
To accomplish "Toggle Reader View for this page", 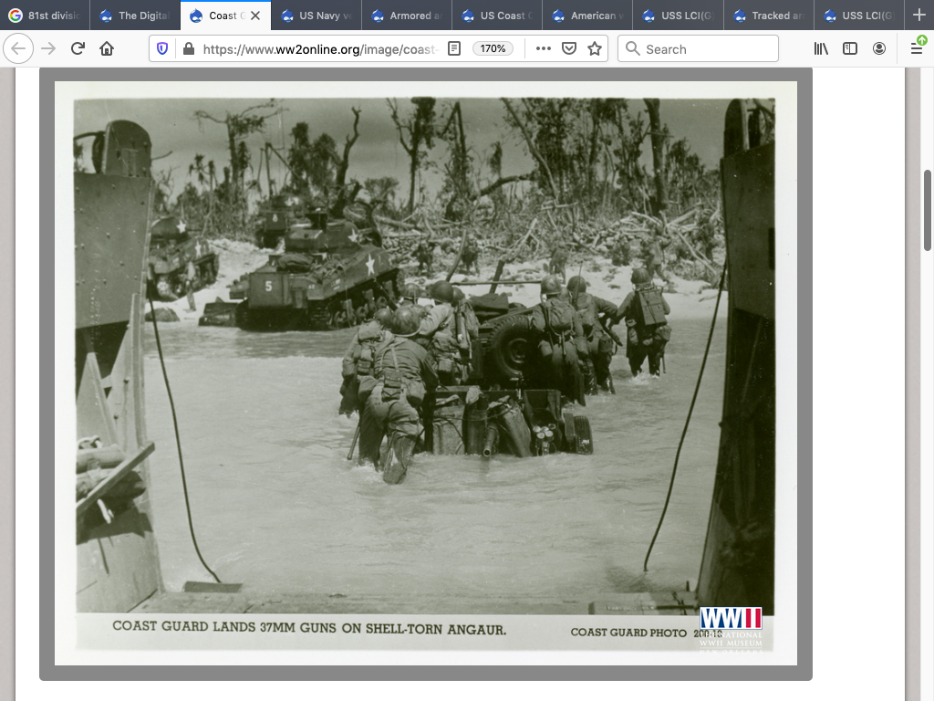I will 454,49.
